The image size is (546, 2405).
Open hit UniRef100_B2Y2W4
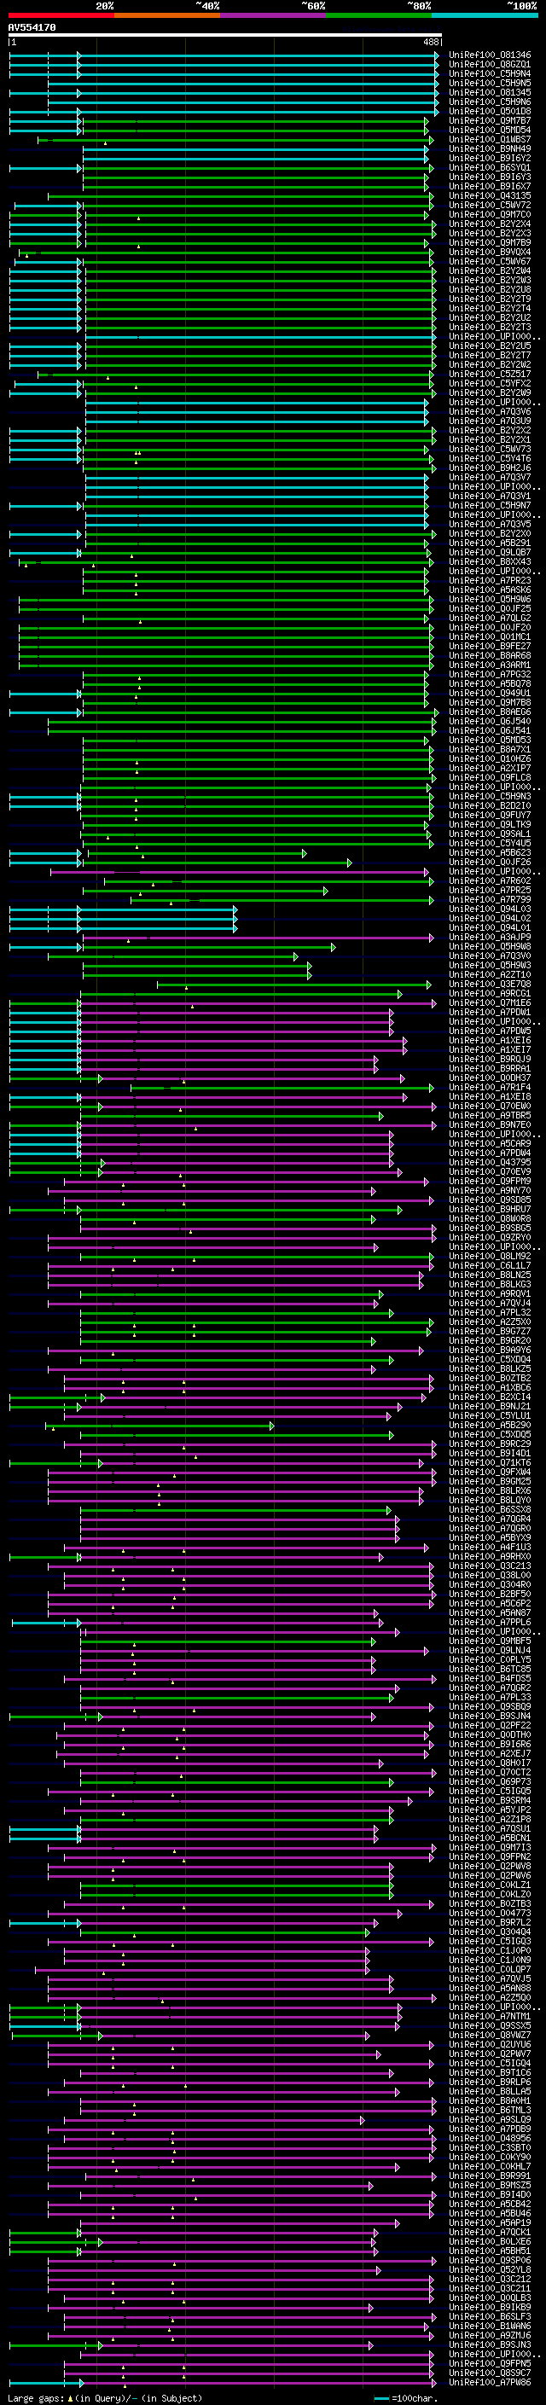[490, 270]
